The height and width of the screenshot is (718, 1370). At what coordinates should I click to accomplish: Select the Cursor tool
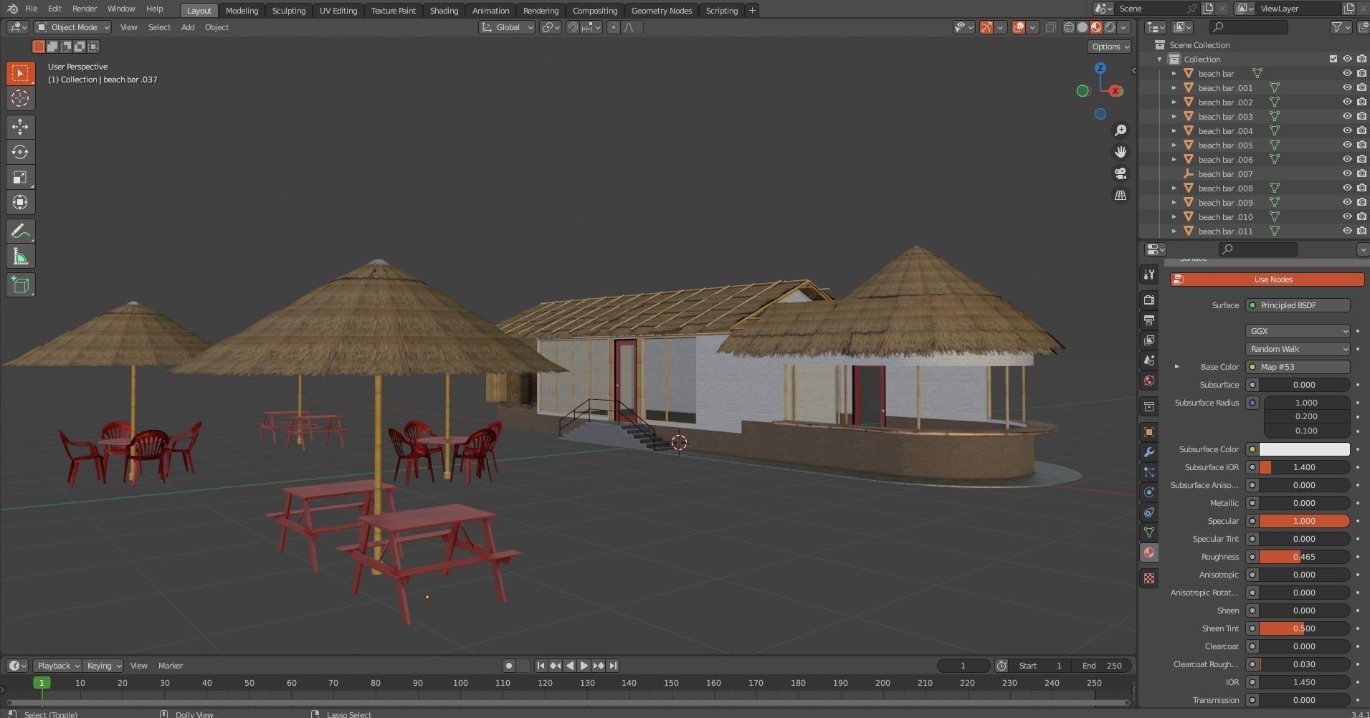20,98
